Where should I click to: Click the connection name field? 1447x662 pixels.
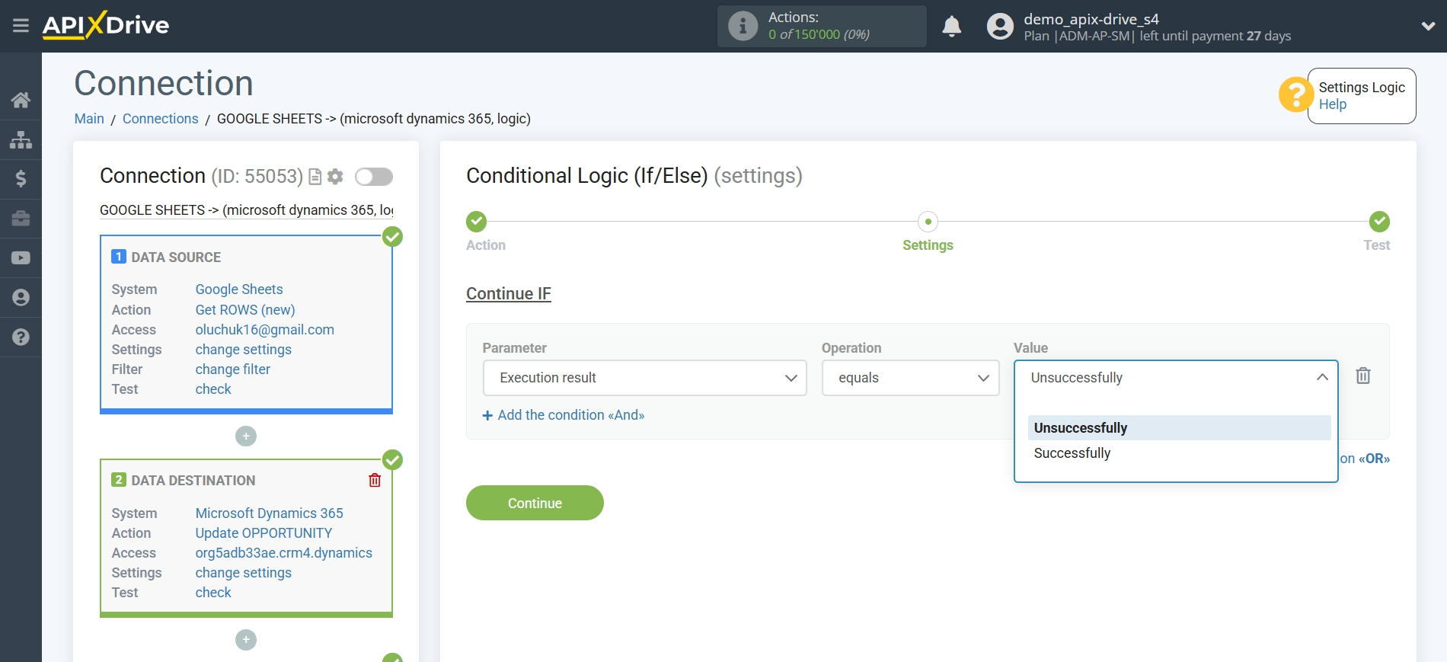tap(246, 210)
